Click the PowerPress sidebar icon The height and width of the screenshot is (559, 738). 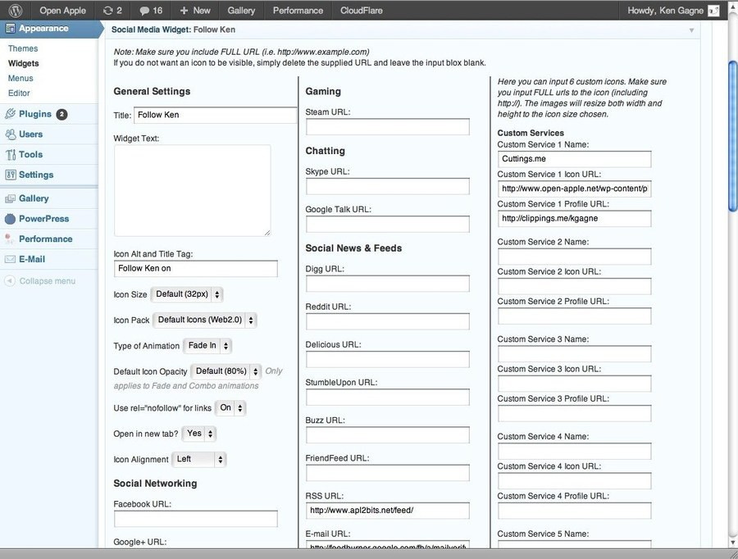tap(11, 219)
